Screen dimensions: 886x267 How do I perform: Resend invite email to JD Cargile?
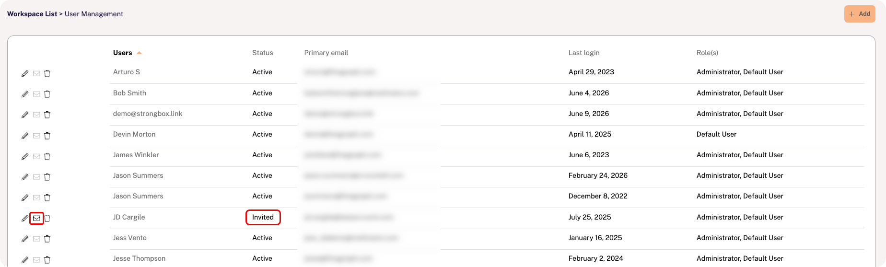36,218
